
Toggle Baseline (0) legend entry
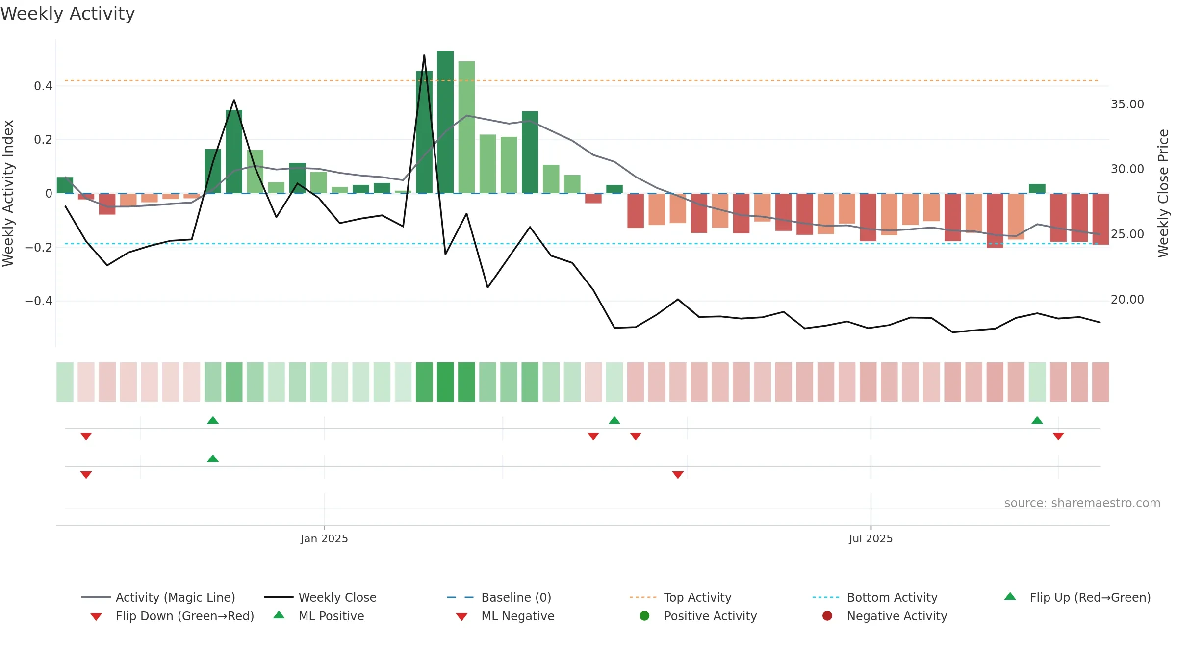pos(499,597)
